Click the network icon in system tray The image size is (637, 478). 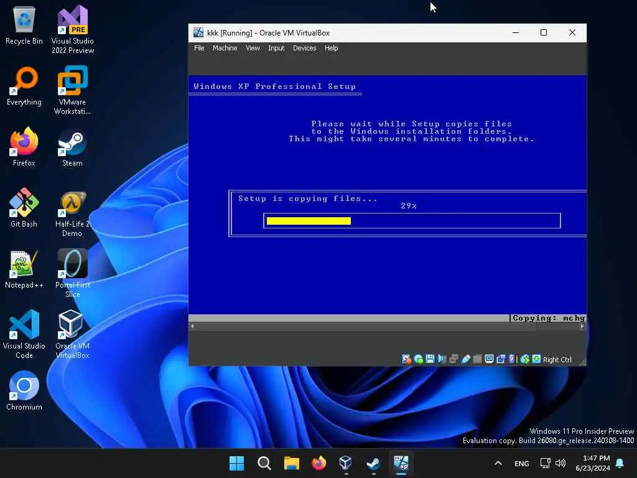click(545, 463)
